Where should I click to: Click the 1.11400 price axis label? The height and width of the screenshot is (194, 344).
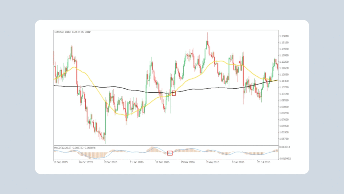pyautogui.click(x=285, y=81)
